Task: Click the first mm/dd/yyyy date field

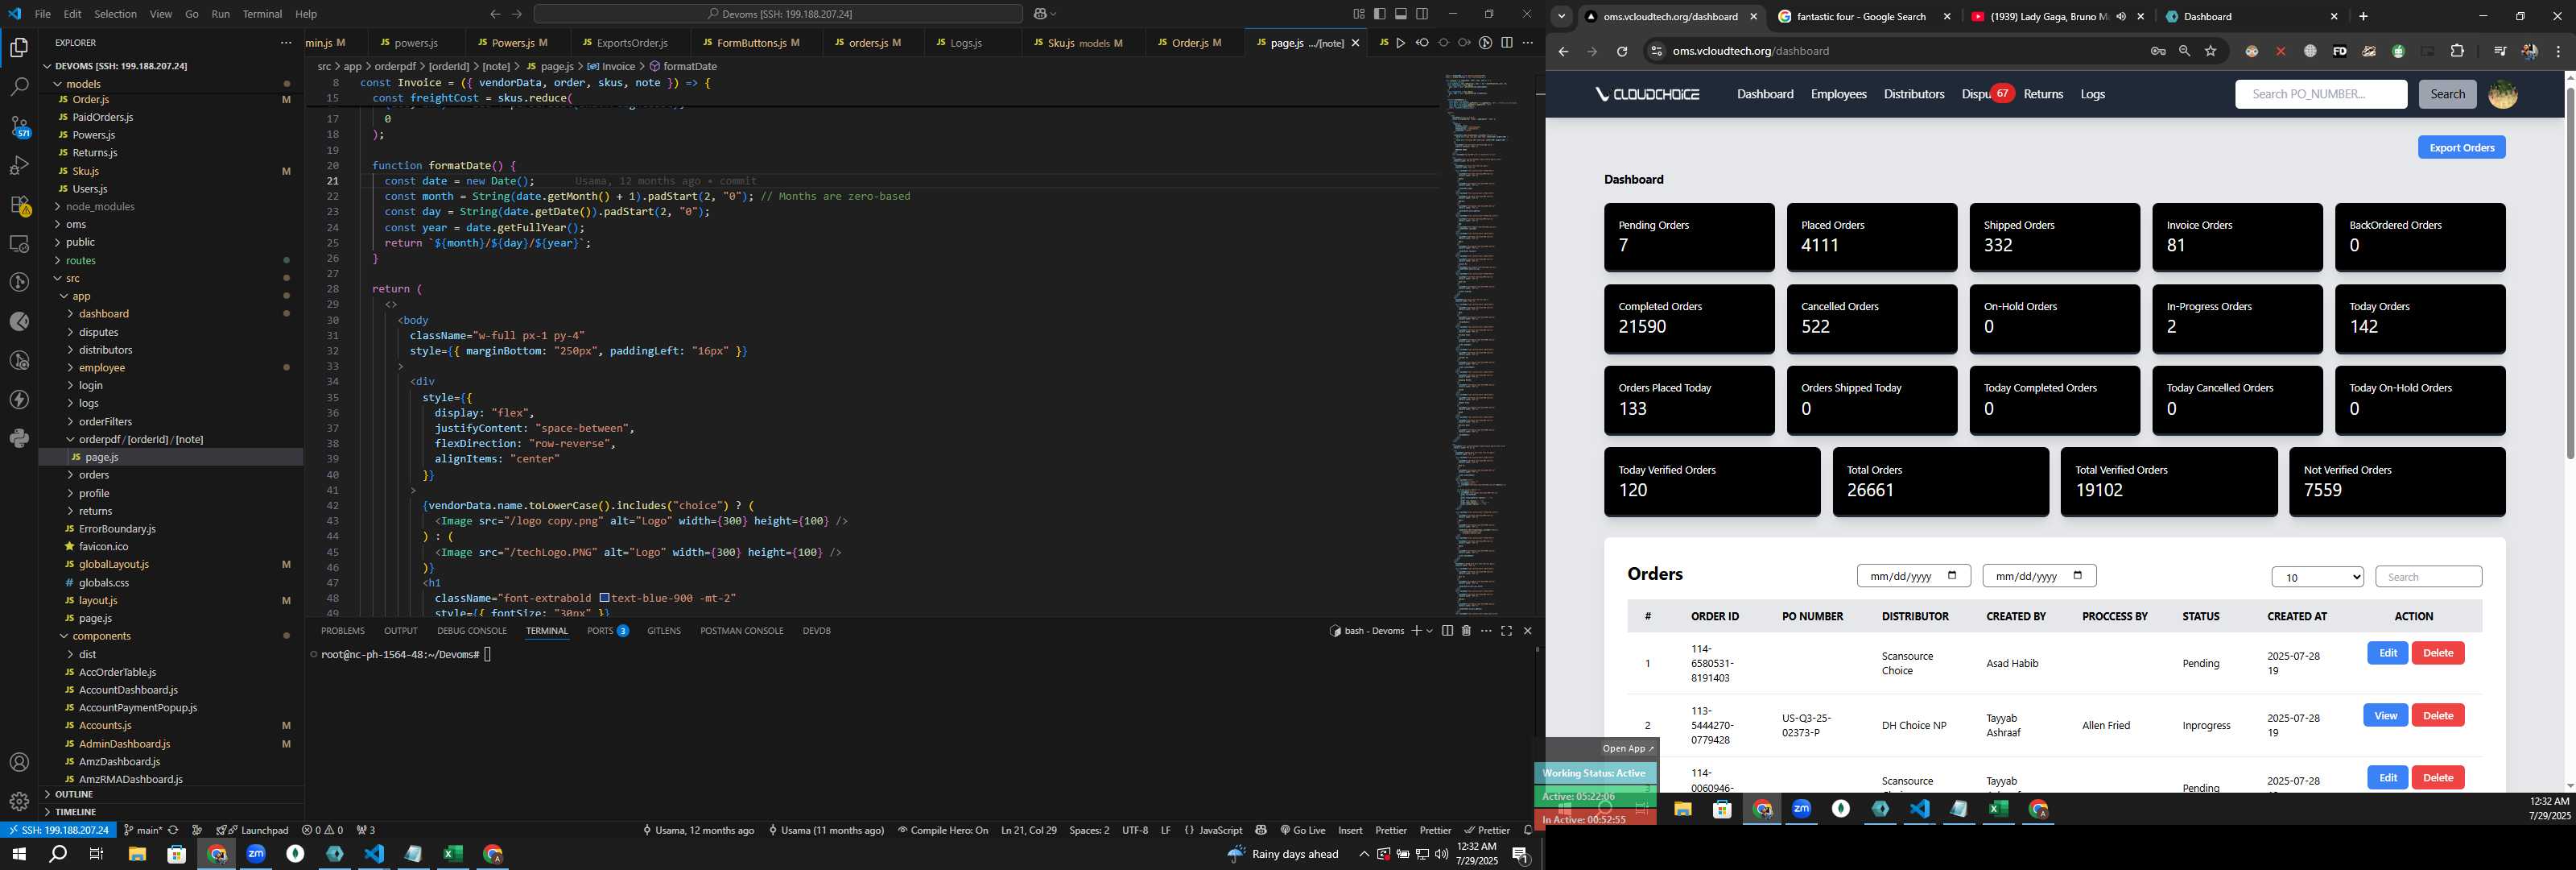Action: 1913,577
